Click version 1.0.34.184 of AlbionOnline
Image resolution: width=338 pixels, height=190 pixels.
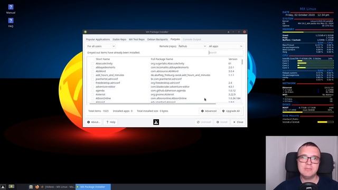[x=234, y=99]
